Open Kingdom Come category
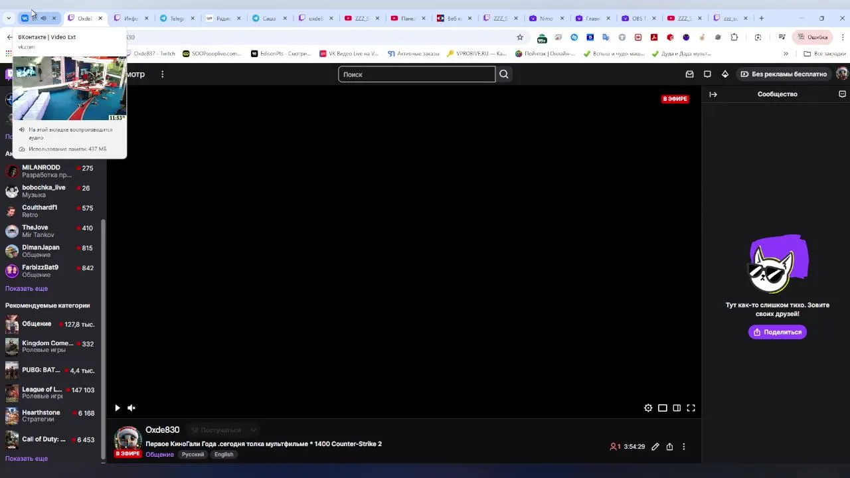 click(x=53, y=347)
